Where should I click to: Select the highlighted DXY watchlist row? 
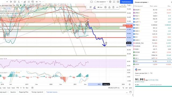click(x=153, y=61)
